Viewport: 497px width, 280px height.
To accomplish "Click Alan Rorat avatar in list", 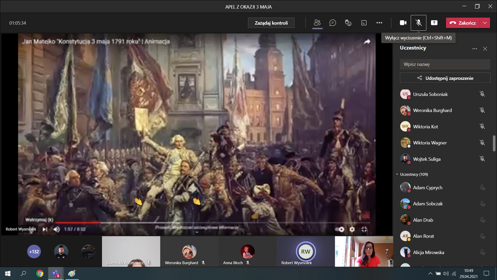I will [x=405, y=236].
